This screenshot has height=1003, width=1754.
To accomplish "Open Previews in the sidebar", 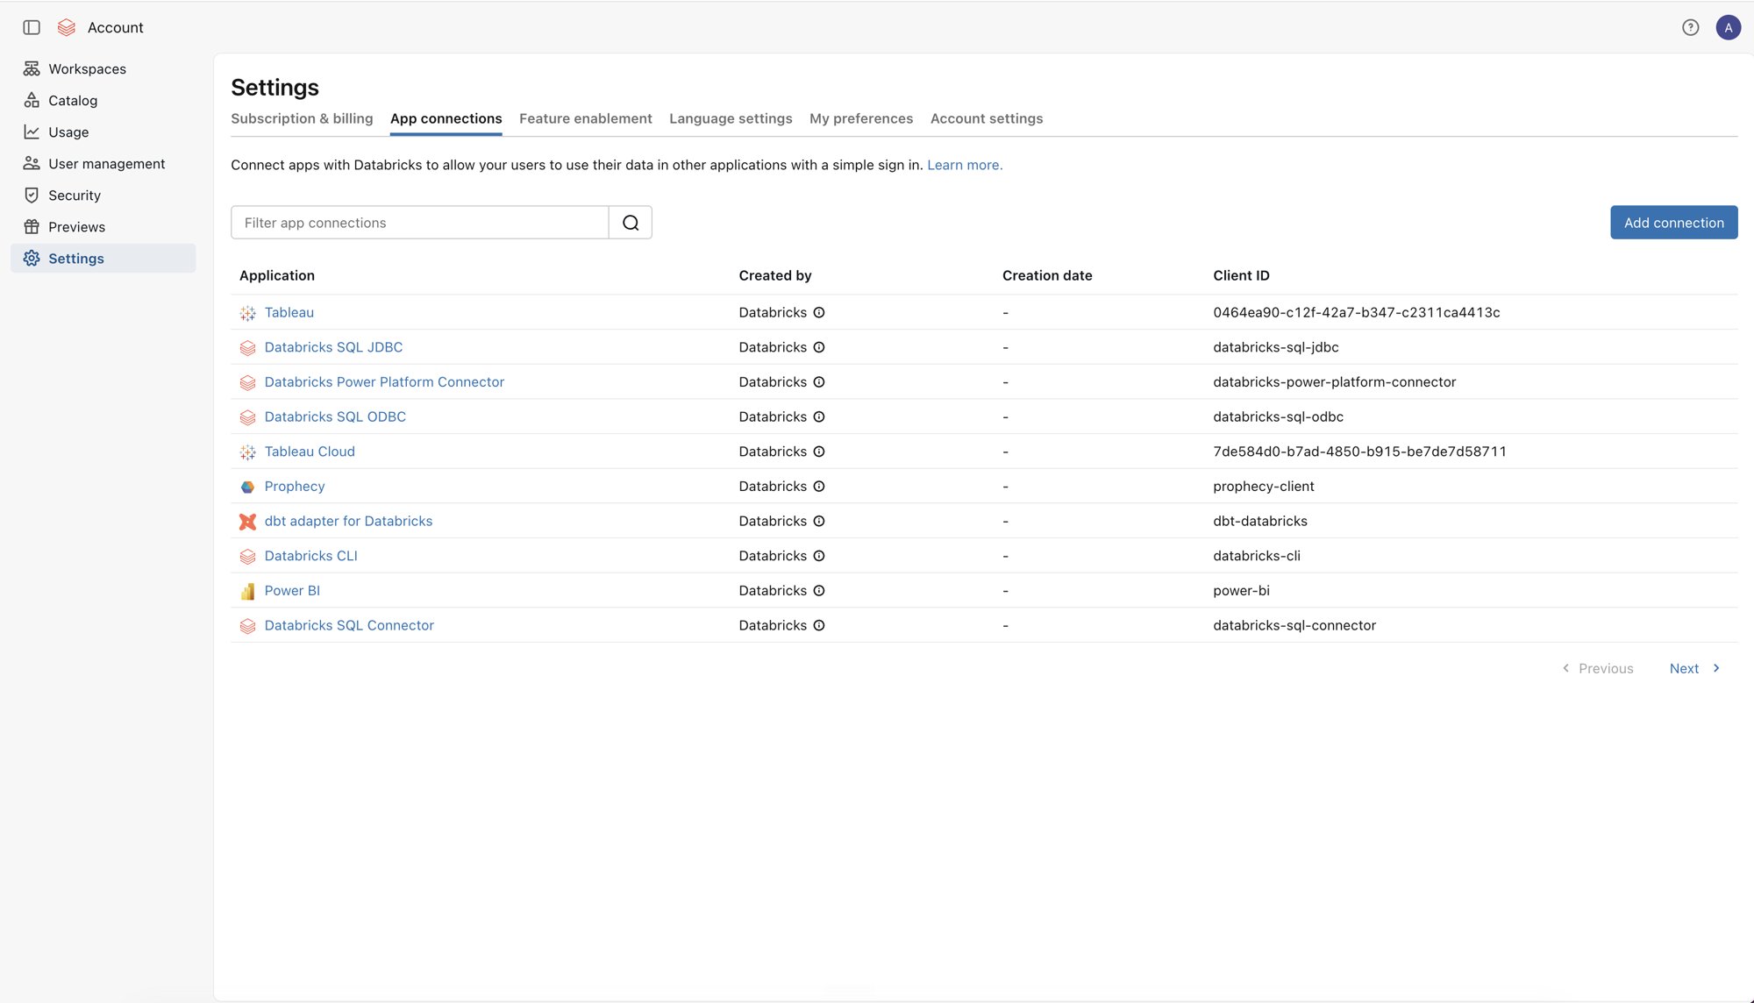I will (103, 226).
